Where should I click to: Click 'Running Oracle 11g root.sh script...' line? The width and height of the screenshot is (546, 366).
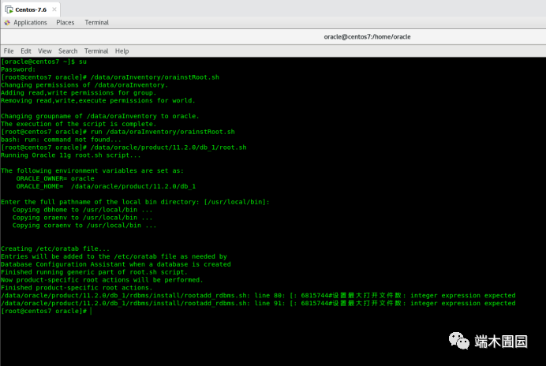[71, 155]
